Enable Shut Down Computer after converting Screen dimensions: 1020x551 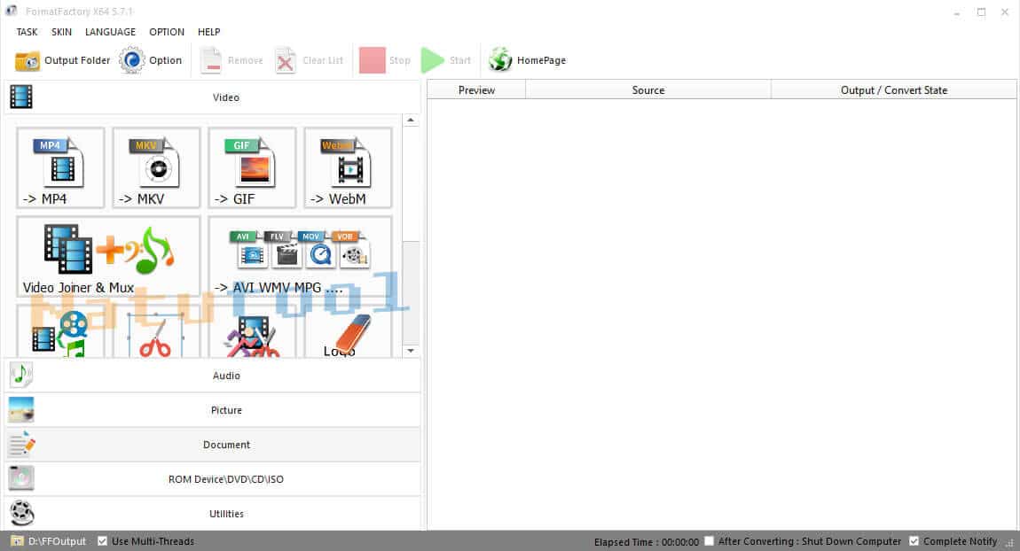[x=709, y=541]
